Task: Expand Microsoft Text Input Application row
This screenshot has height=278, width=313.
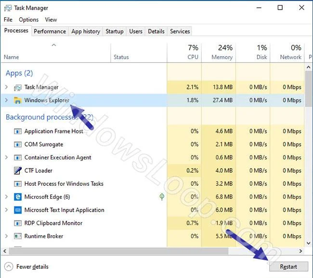Action: [x=6, y=210]
